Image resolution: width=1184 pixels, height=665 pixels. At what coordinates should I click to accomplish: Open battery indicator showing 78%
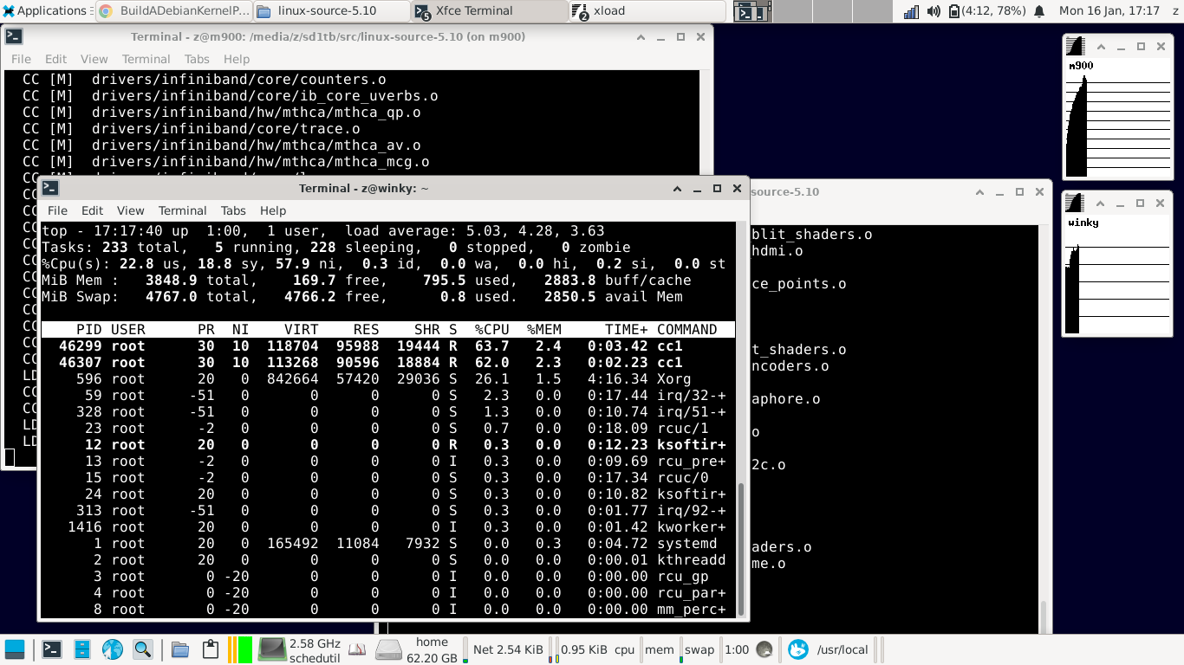click(x=987, y=11)
